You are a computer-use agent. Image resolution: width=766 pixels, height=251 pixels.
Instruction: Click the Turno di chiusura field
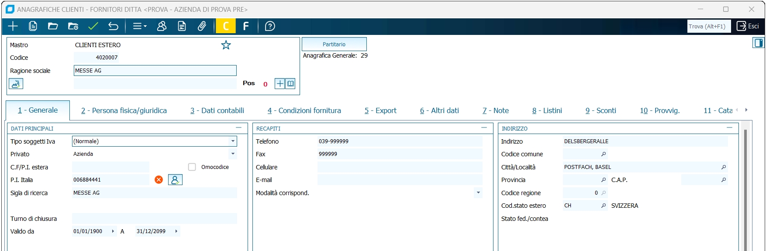click(155, 218)
